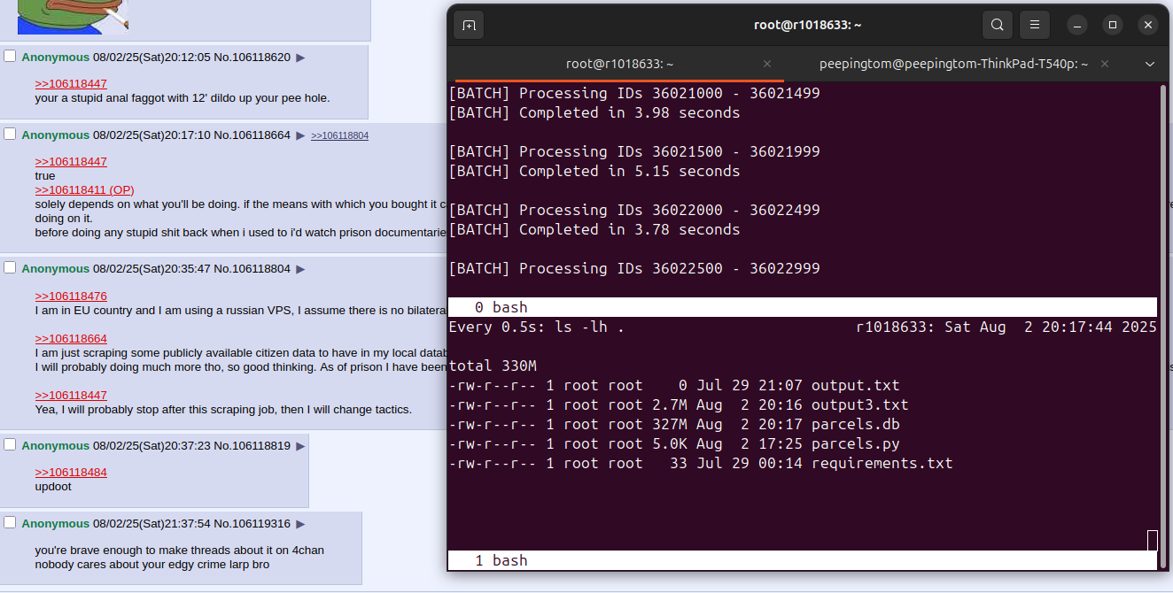Click the watch timestamp 'Sat Aug 2 20:17:44 2025'
Viewport: 1173px width, 593px height.
pos(1051,327)
